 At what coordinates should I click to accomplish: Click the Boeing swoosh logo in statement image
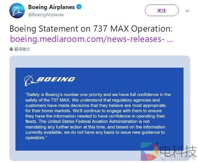point(29,80)
